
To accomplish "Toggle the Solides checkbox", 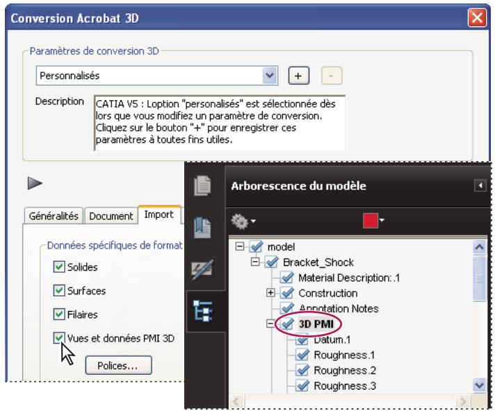I will click(x=59, y=267).
